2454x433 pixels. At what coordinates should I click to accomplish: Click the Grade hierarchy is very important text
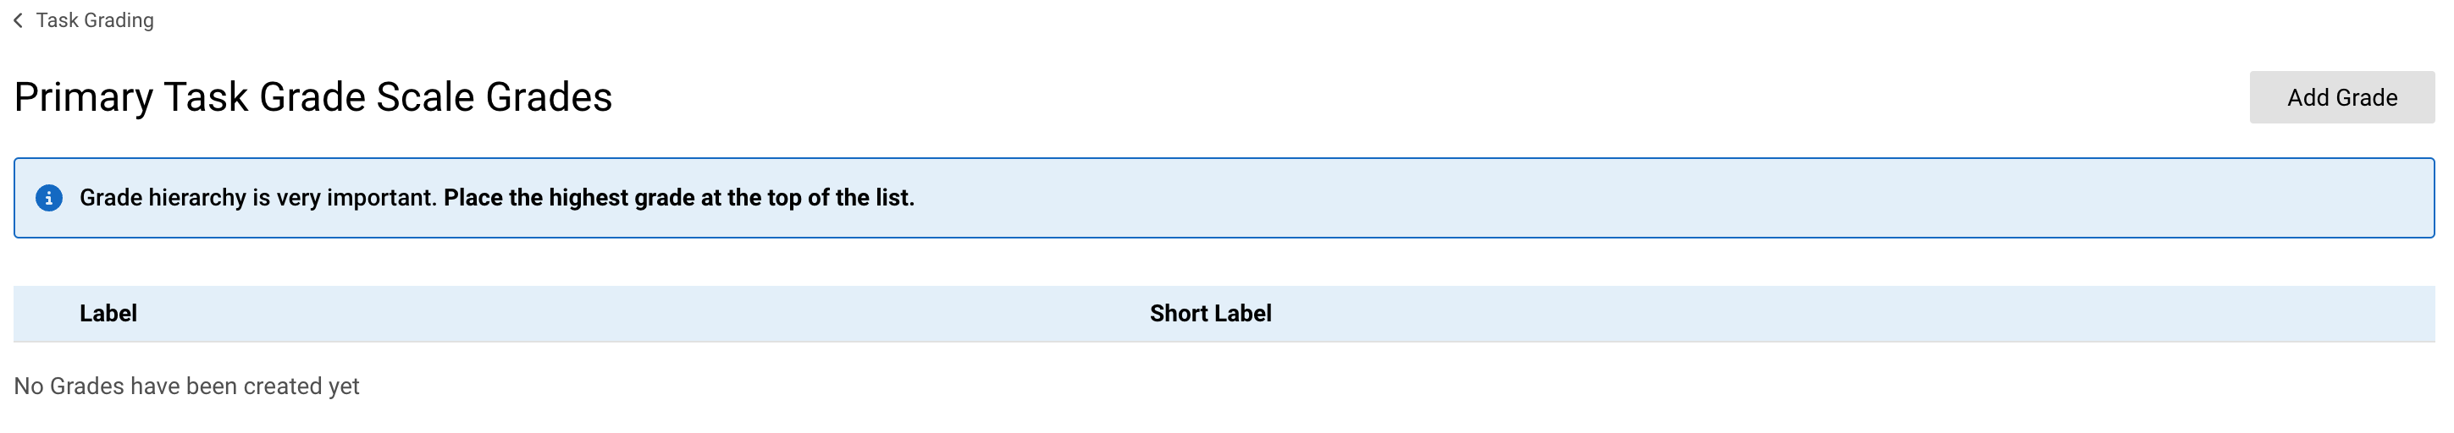pyautogui.click(x=257, y=198)
